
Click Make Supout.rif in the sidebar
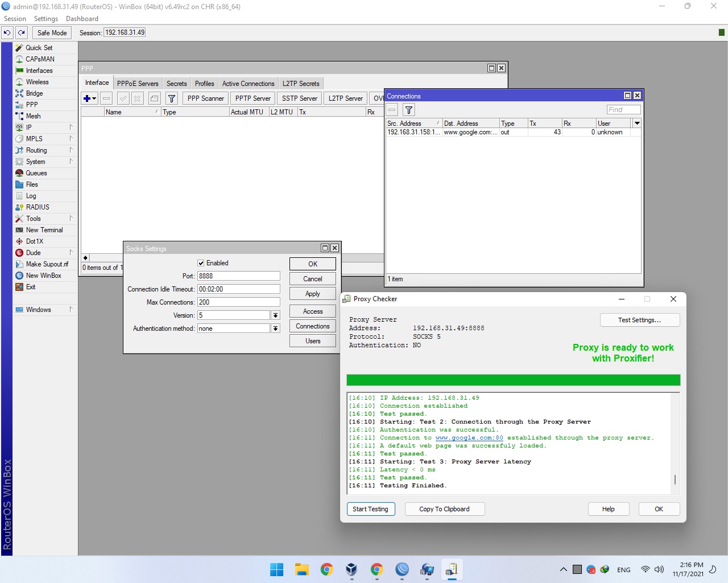point(47,264)
